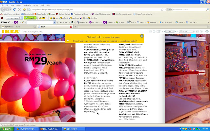Open the 'Most Visited' bookmark
Screen dimensions: 210x131
click(x=27, y=14)
